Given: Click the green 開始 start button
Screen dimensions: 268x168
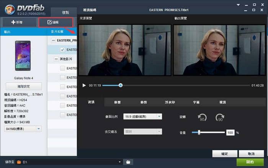Looking at the screenshot, I should point(250,162).
